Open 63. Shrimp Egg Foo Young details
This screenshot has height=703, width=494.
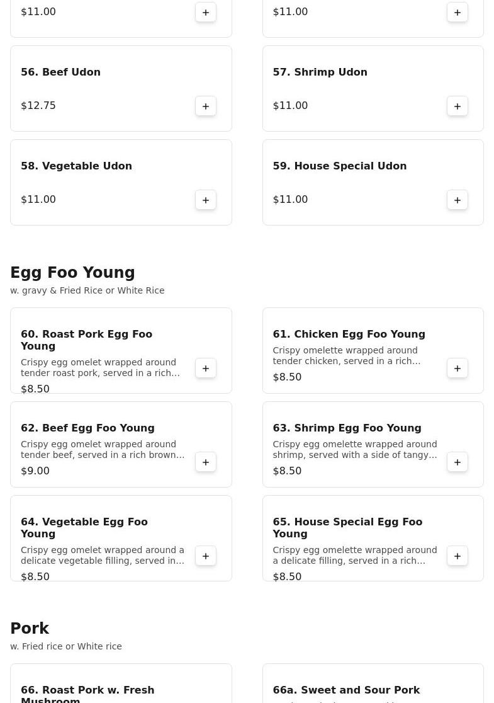point(347,428)
